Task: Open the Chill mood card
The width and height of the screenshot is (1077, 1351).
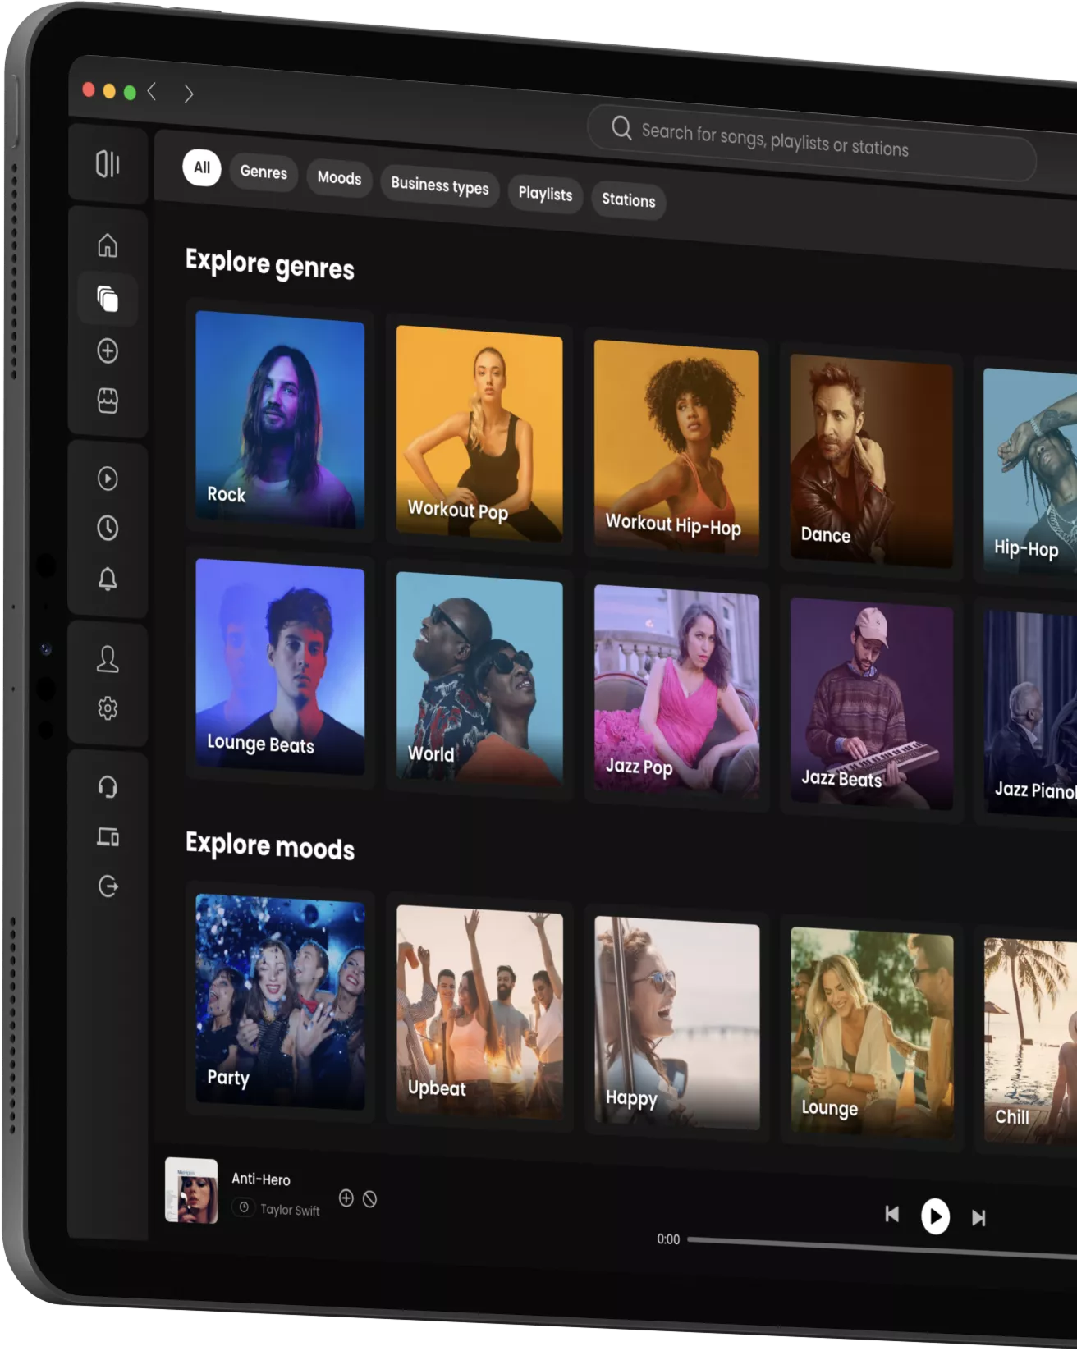Action: point(1030,1041)
